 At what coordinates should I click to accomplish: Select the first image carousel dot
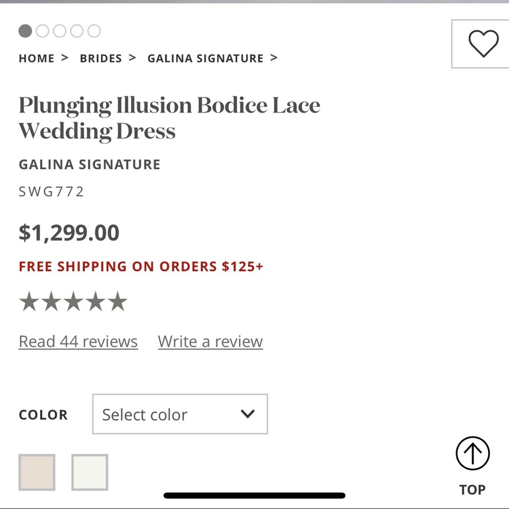pos(25,31)
